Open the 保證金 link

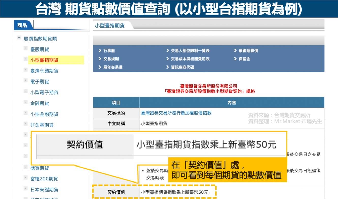244,59
